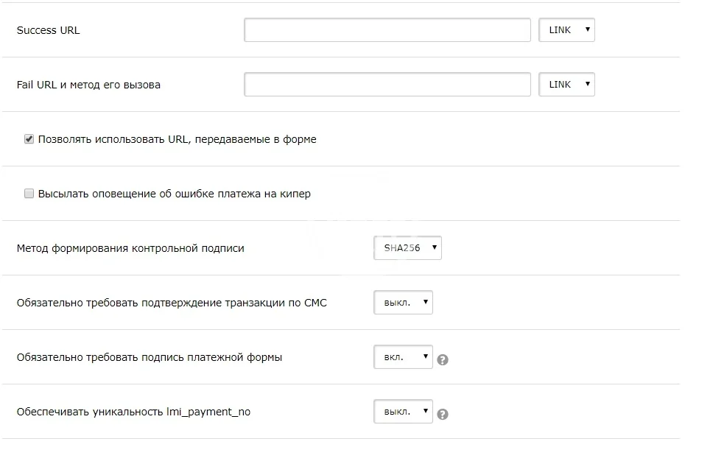Expand the SHA256 signature method dropdown
This screenshot has width=727, height=450.
(x=407, y=248)
